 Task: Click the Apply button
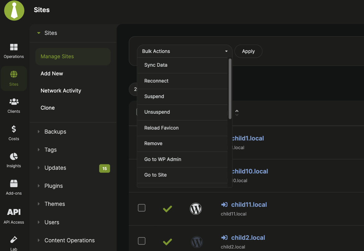(x=248, y=51)
